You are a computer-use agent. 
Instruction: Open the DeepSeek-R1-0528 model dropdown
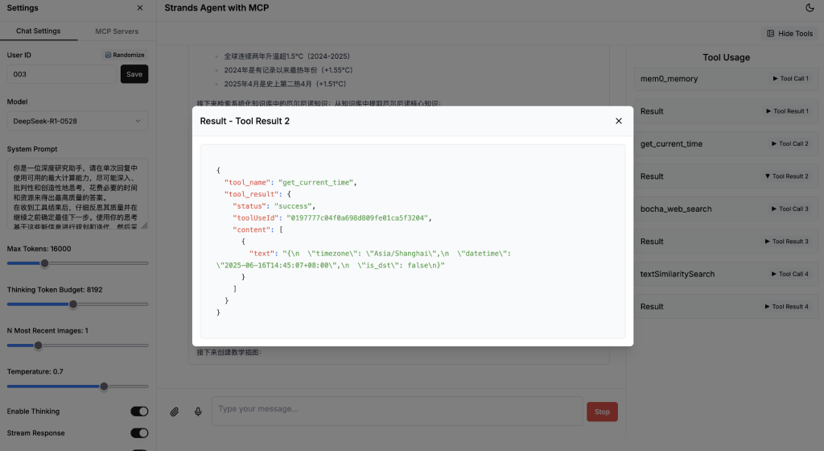coord(77,121)
